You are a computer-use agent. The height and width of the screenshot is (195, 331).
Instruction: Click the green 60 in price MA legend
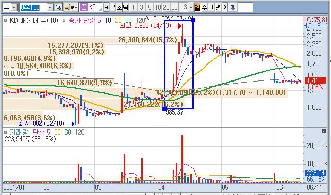pyautogui.click(x=128, y=20)
